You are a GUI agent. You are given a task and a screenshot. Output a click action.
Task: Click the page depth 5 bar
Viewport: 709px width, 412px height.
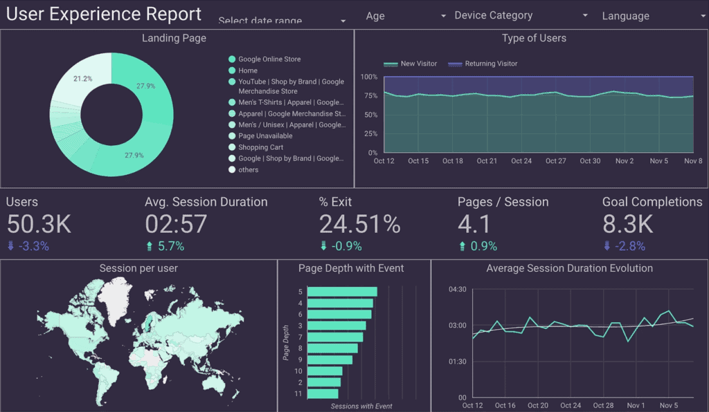click(x=342, y=292)
